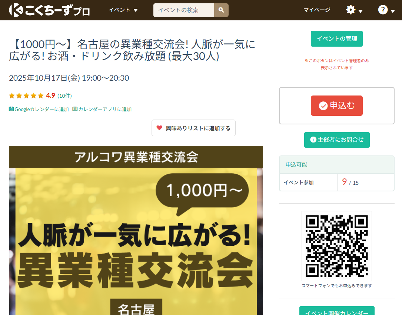
Task: Click the calendar app add icon
Action: click(75, 109)
